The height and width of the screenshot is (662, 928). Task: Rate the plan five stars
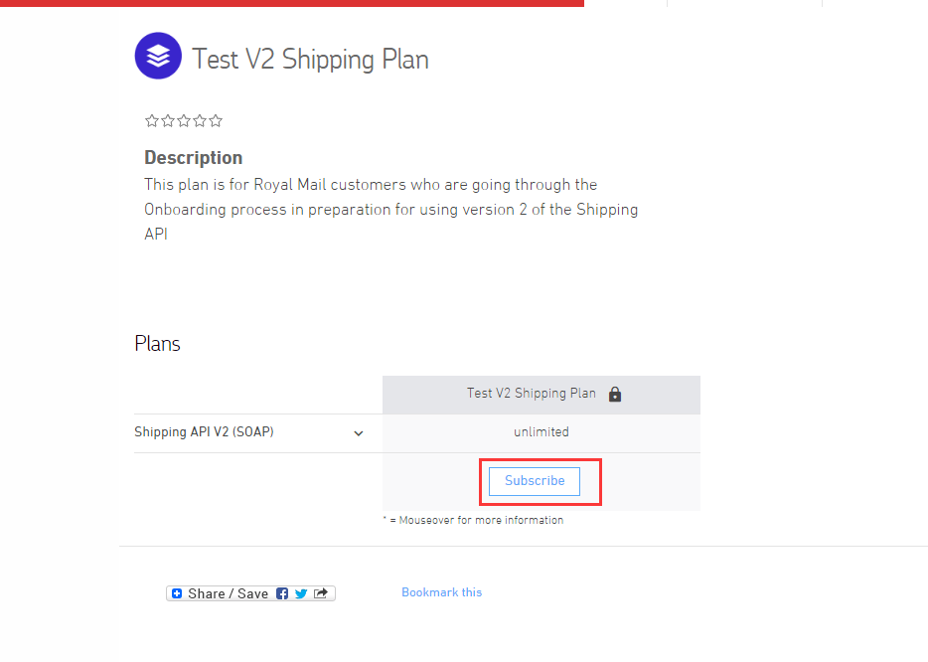216,121
